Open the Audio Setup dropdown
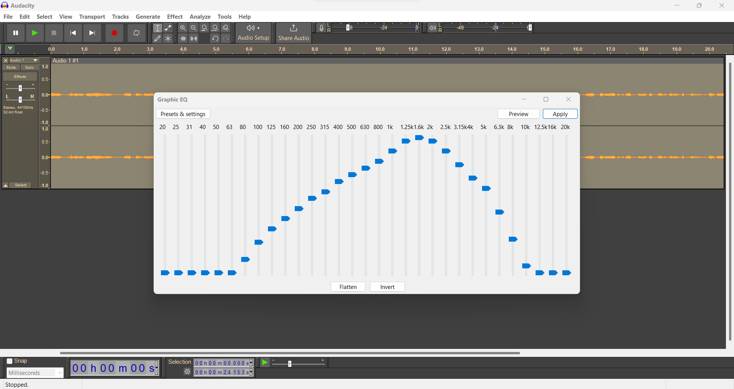This screenshot has width=734, height=389. pyautogui.click(x=253, y=33)
